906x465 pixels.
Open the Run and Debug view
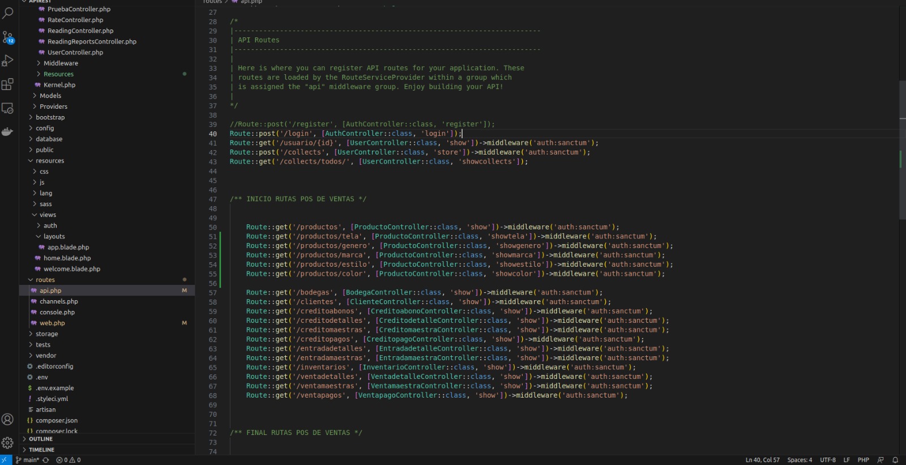8,61
